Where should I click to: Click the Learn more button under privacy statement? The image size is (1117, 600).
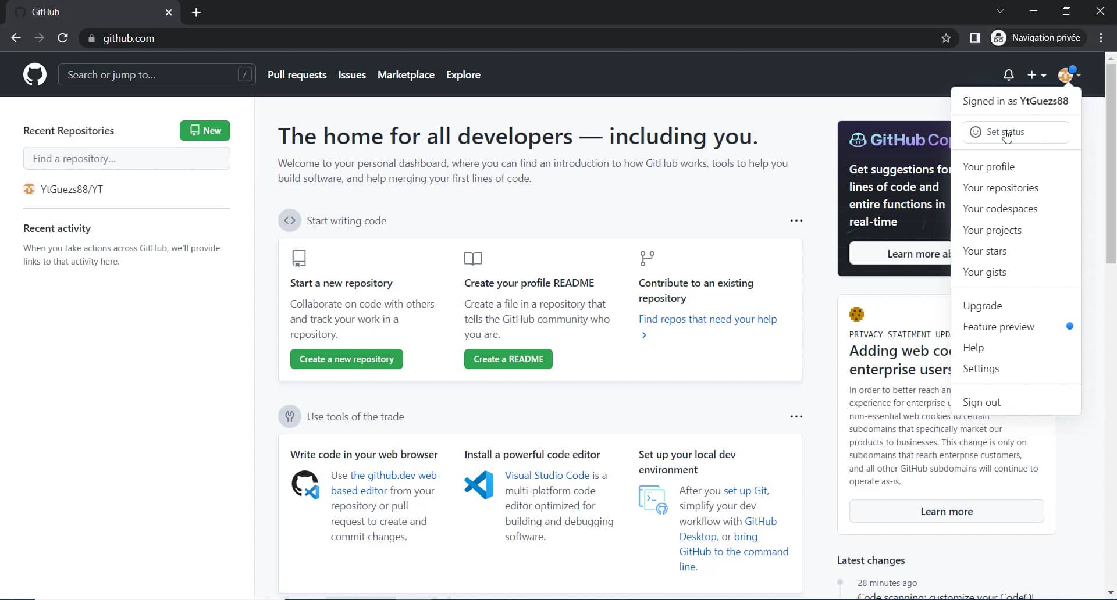tap(947, 512)
